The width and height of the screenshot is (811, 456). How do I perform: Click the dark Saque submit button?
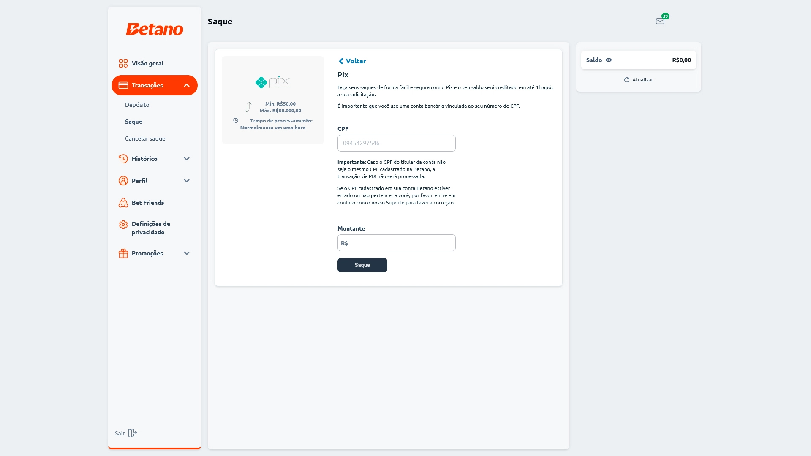[x=362, y=265]
